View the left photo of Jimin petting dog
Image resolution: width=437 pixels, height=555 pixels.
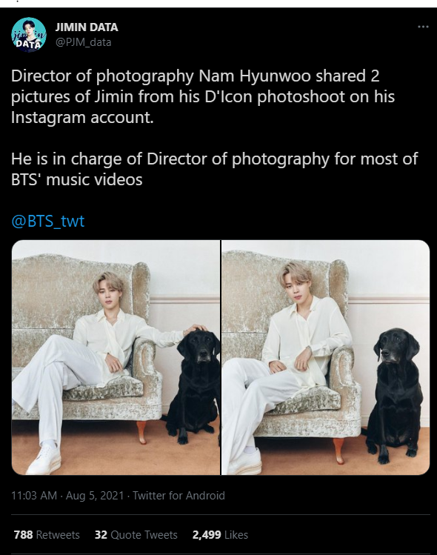coord(116,357)
